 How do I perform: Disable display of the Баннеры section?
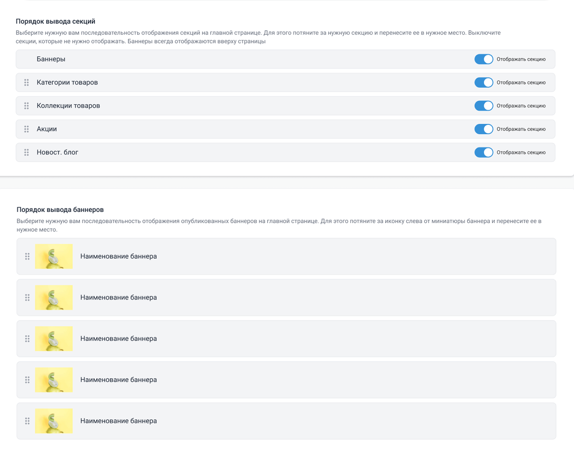pyautogui.click(x=484, y=59)
